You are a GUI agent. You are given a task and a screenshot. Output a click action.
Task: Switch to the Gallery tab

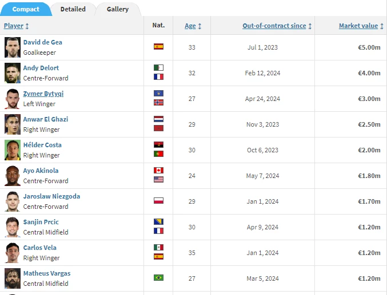118,9
